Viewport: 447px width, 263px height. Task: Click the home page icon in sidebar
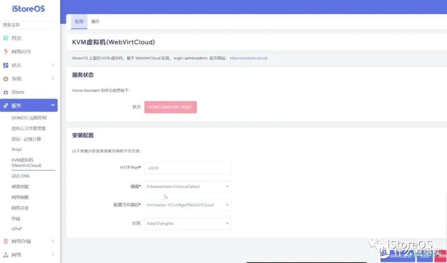(x=6, y=38)
